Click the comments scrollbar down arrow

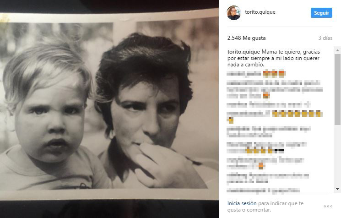[337, 189]
